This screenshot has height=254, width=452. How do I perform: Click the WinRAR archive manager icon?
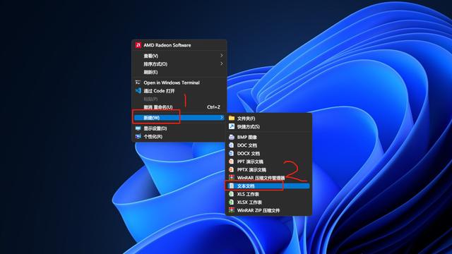point(232,177)
